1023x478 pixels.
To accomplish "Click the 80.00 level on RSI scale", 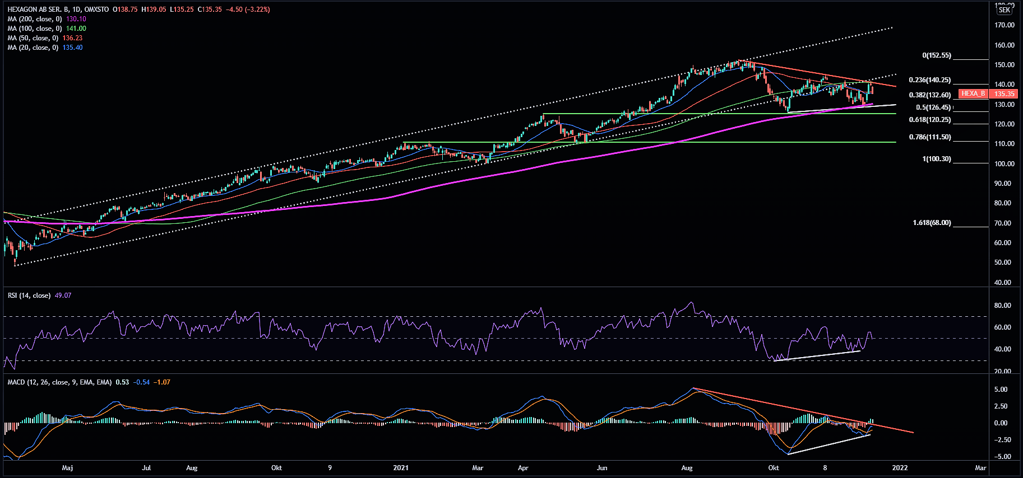I will (1002, 306).
